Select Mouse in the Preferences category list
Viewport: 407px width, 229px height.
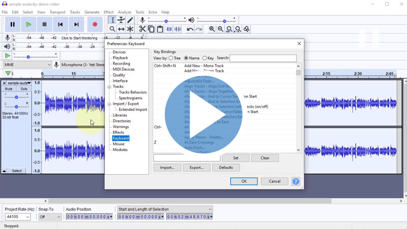pos(119,144)
